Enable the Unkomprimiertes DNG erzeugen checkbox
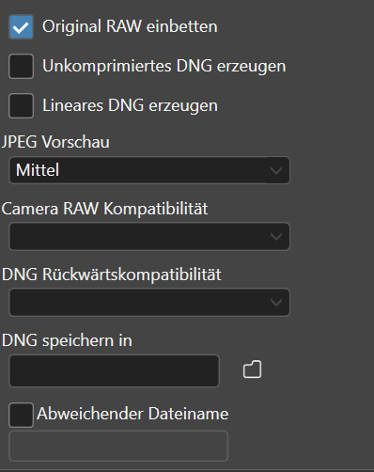The height and width of the screenshot is (472, 374). coord(21,66)
